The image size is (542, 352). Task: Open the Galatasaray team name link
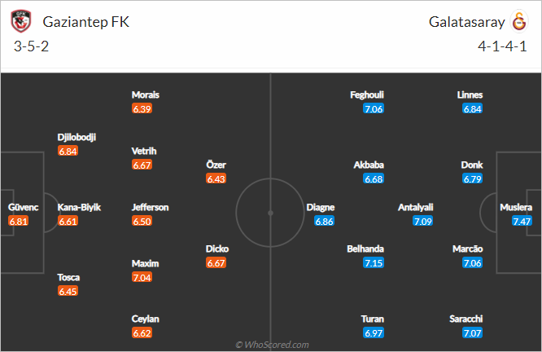coord(467,22)
